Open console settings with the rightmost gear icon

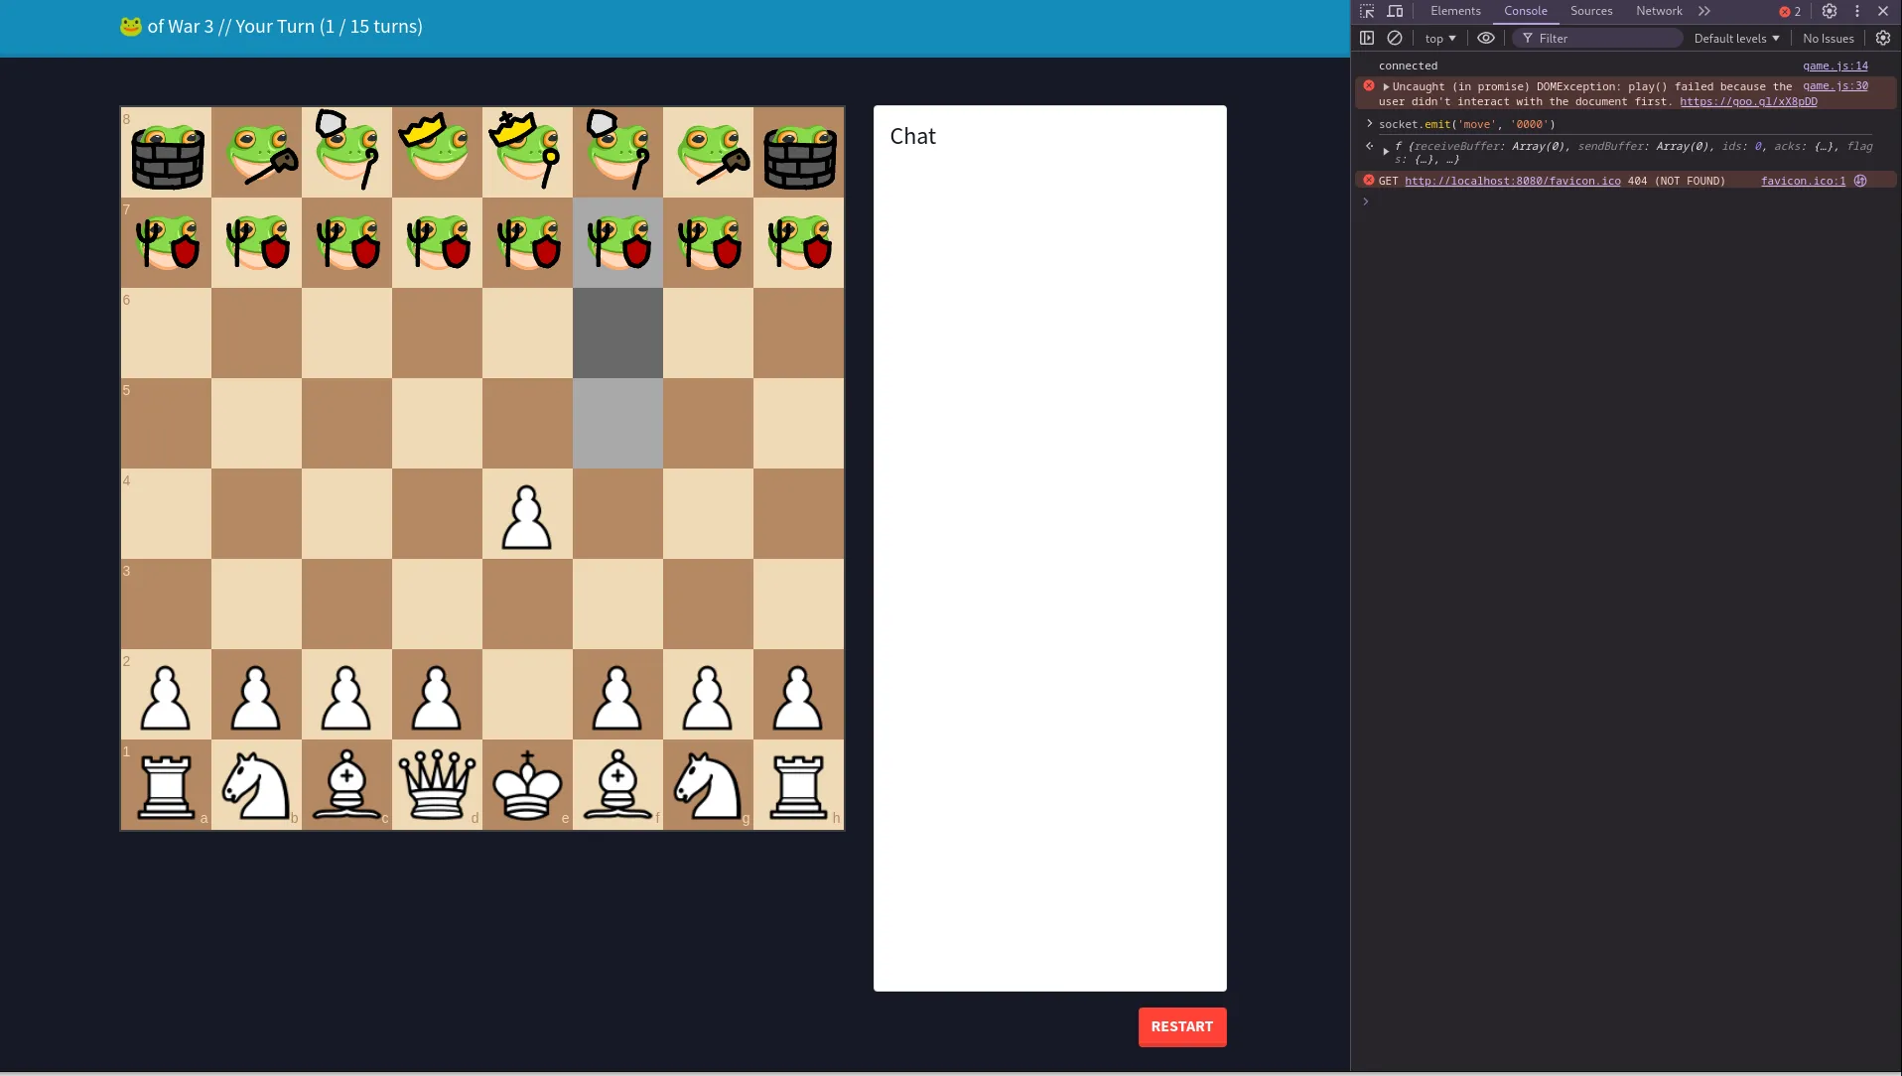(x=1883, y=38)
